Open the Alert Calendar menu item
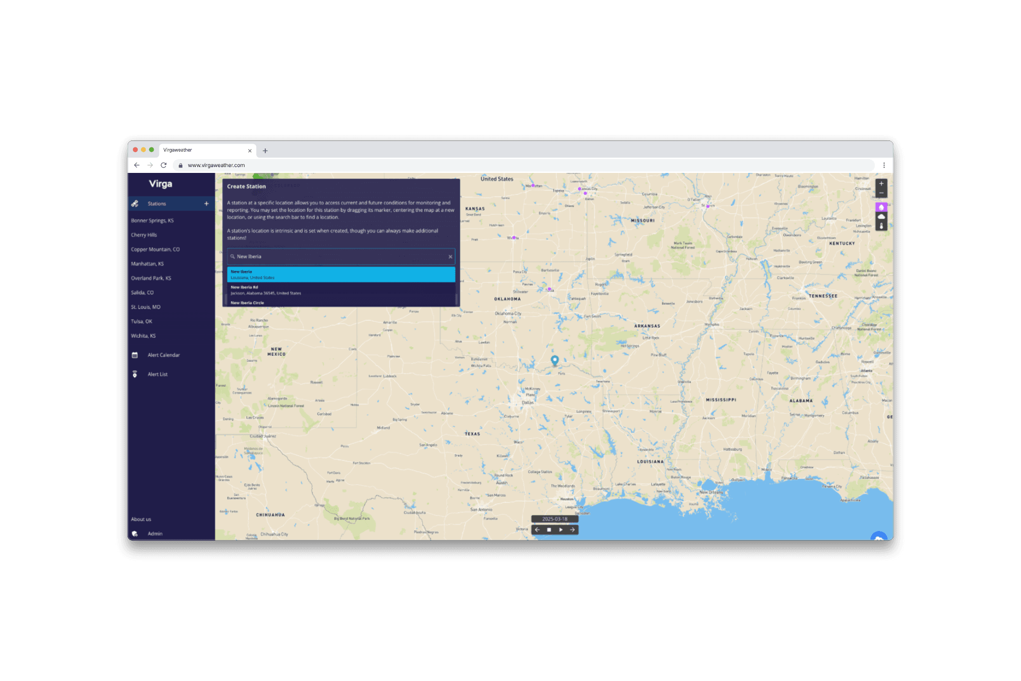Screen dimensions: 1021x681 163,355
